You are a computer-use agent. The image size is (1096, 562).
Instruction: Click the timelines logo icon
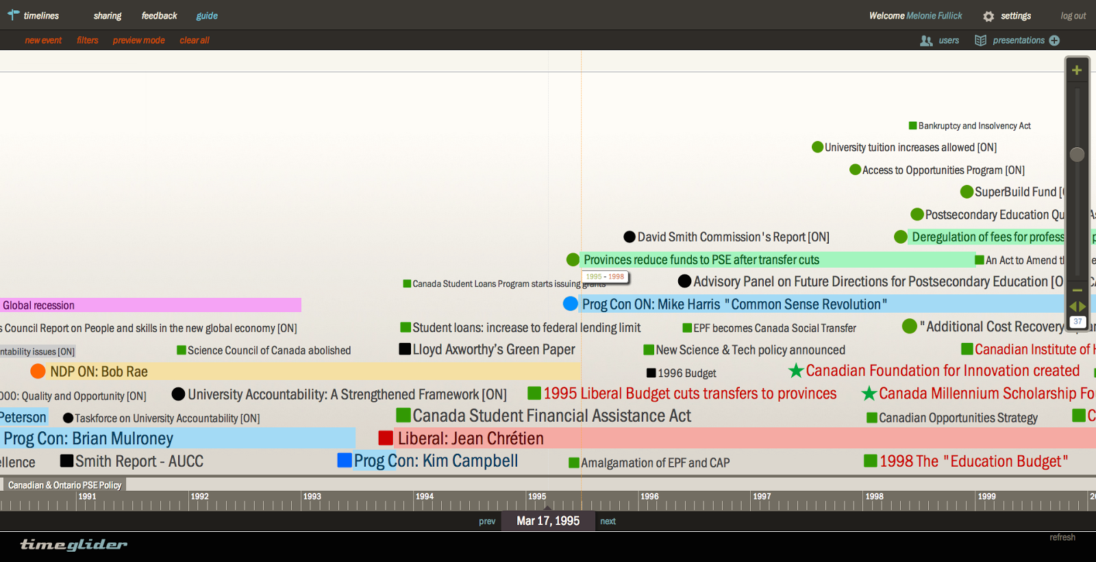(x=13, y=14)
